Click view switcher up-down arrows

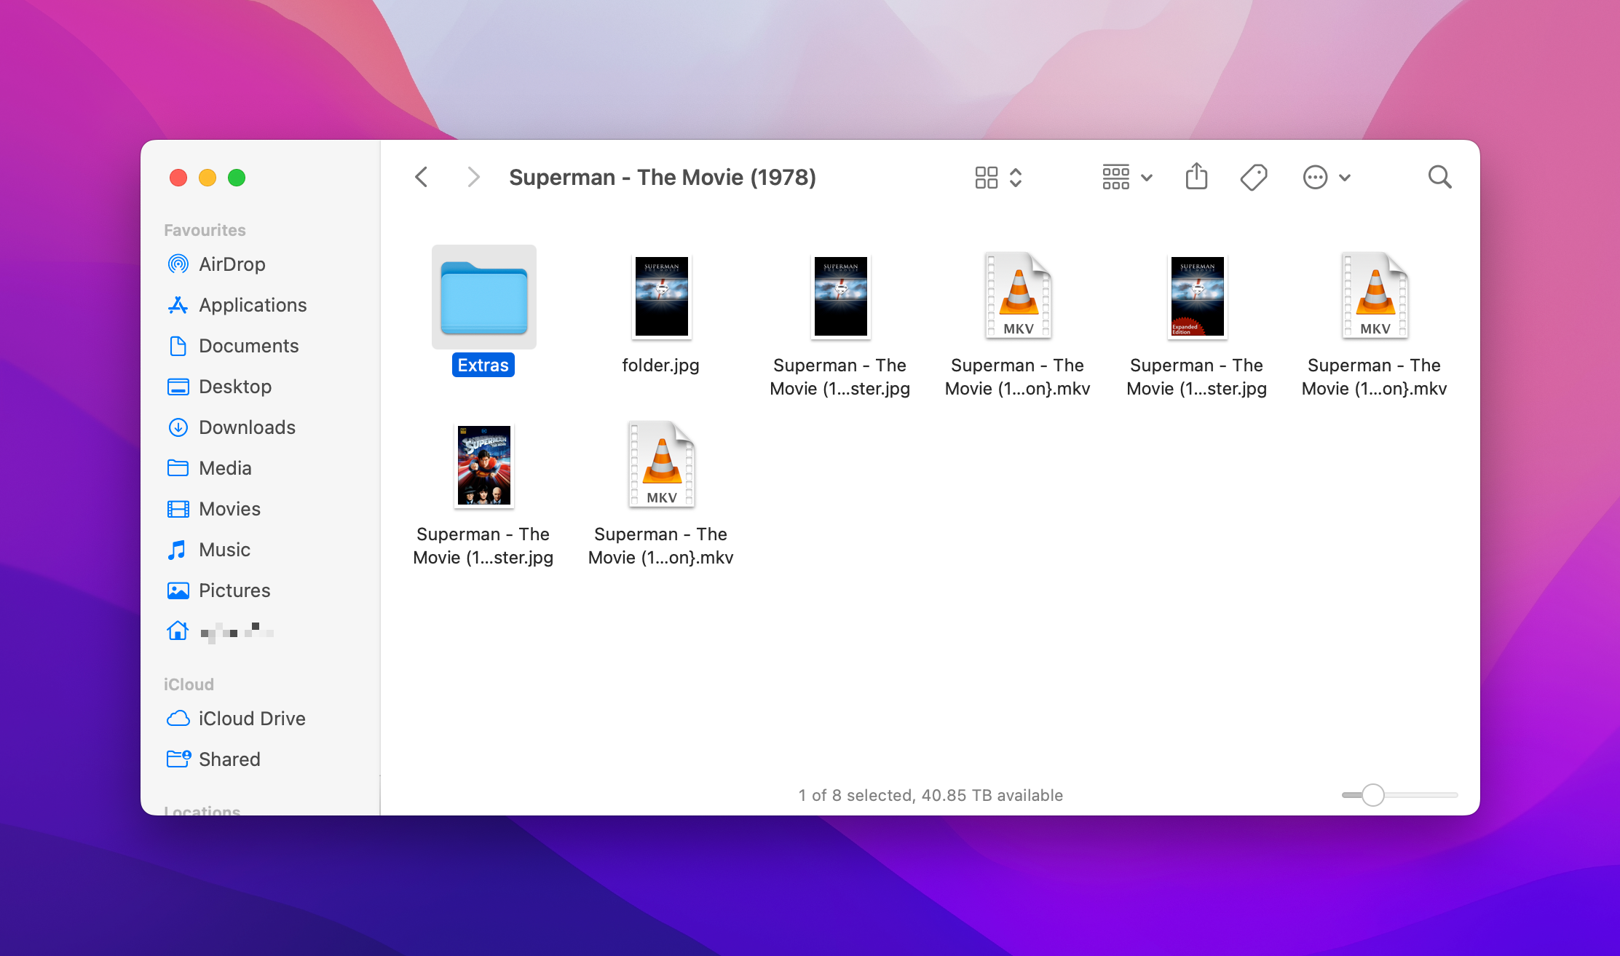coord(1016,177)
